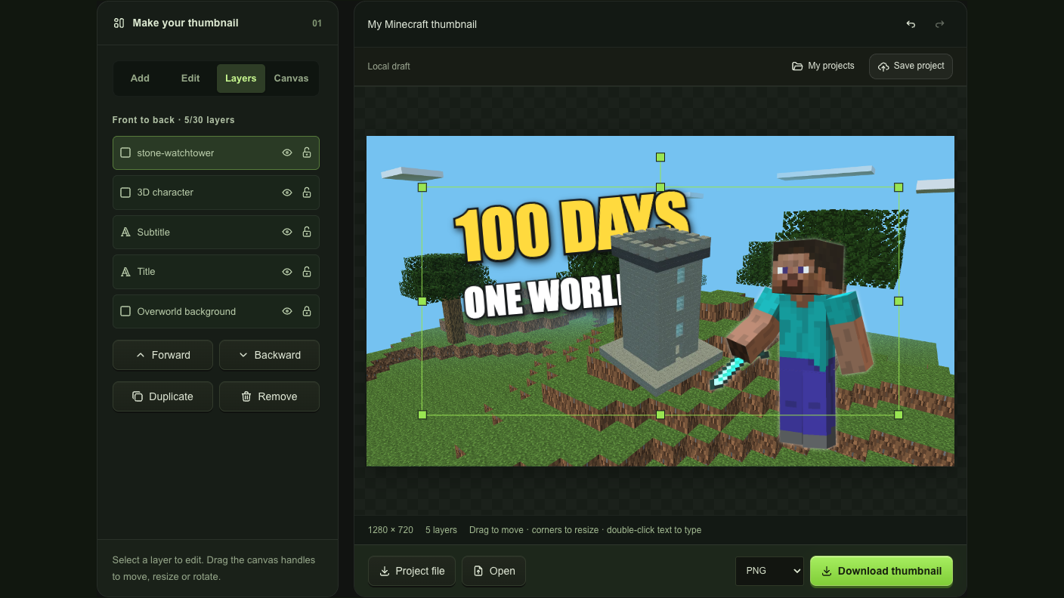Duplicate the selected layer
The height and width of the screenshot is (598, 1064).
pos(162,396)
